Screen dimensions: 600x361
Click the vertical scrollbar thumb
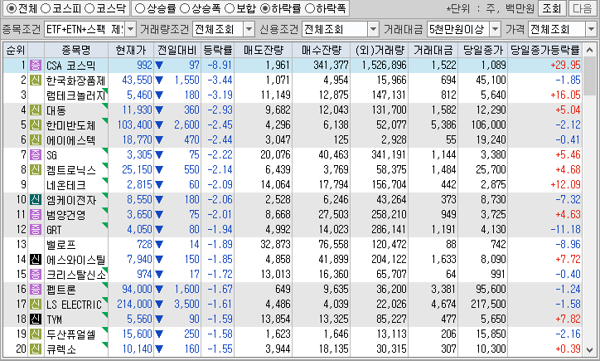coord(590,76)
